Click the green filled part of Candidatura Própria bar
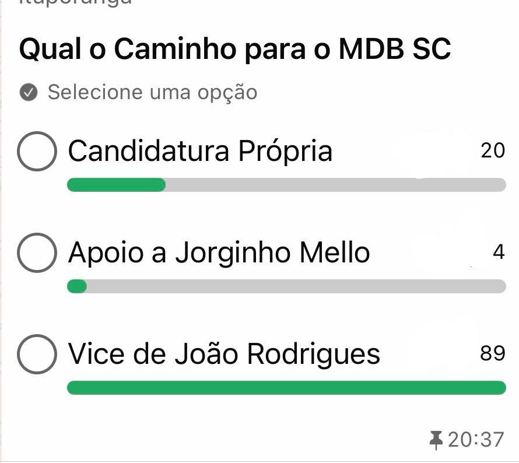The height and width of the screenshot is (463, 519). pyautogui.click(x=116, y=185)
